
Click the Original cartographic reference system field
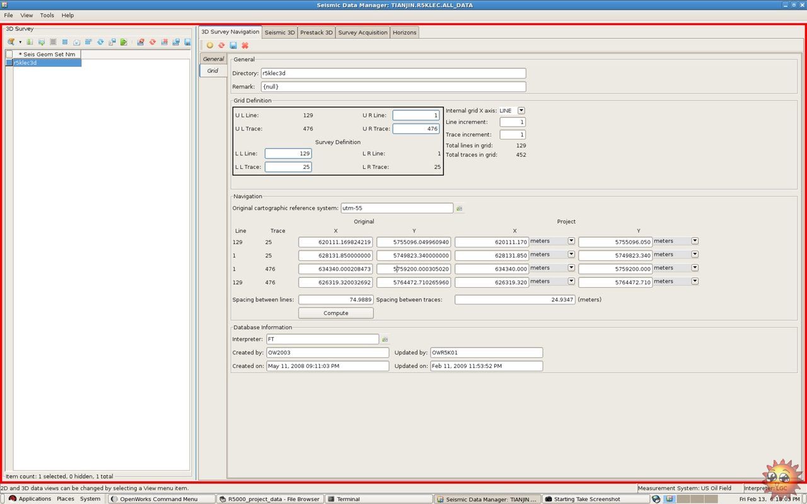[x=397, y=208]
